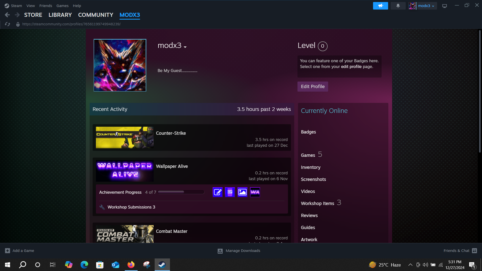The image size is (482, 271).
Task: Open the Workshop Items link
Action: point(317,204)
